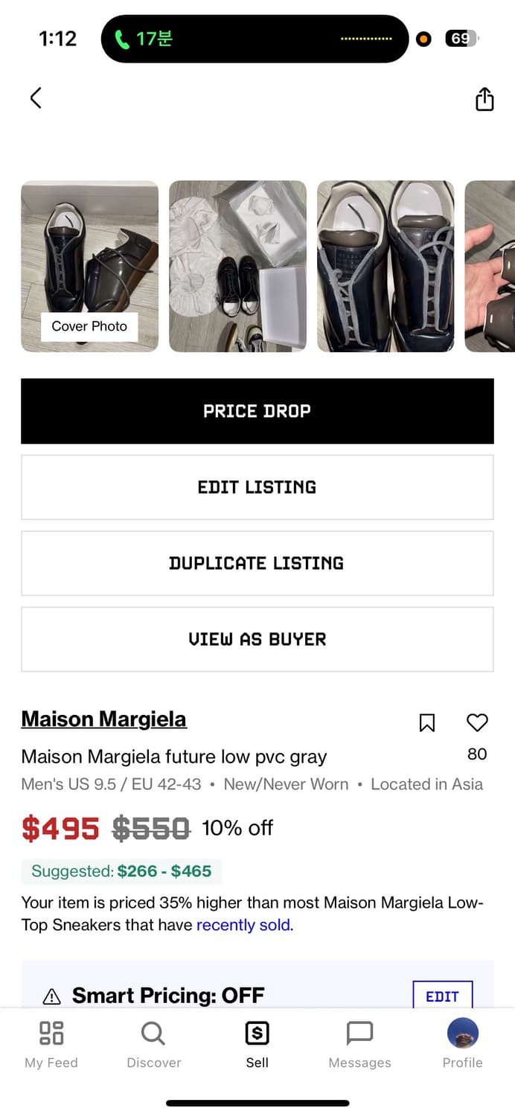Viewport: 515px width, 1117px height.
Task: Tap EDIT next to Smart Pricing
Action: pyautogui.click(x=443, y=996)
